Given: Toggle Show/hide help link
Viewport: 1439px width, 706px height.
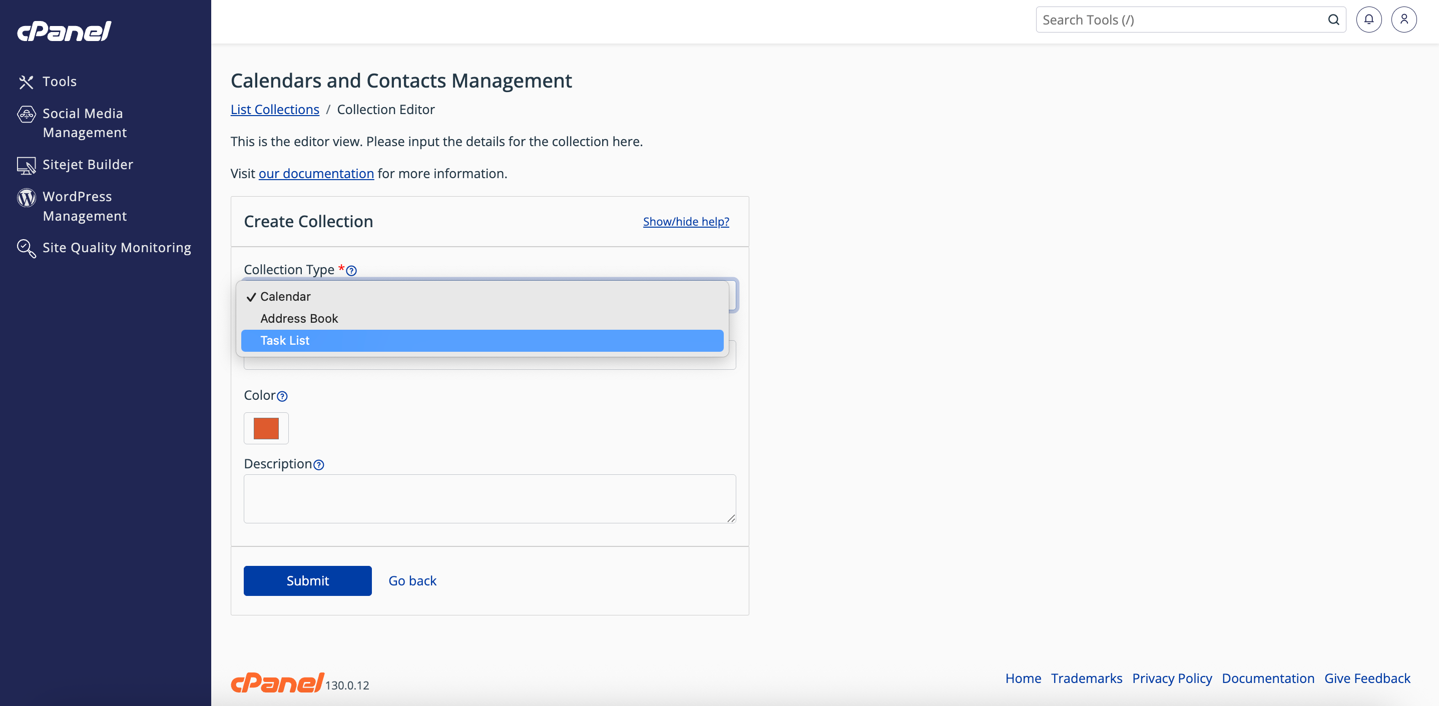Looking at the screenshot, I should click(685, 222).
